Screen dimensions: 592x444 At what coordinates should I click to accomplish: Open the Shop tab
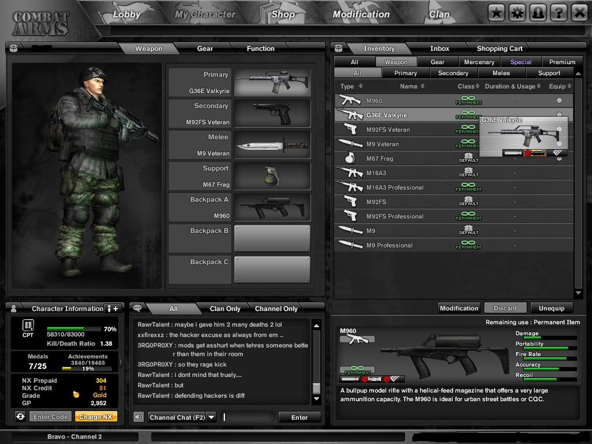click(x=283, y=14)
